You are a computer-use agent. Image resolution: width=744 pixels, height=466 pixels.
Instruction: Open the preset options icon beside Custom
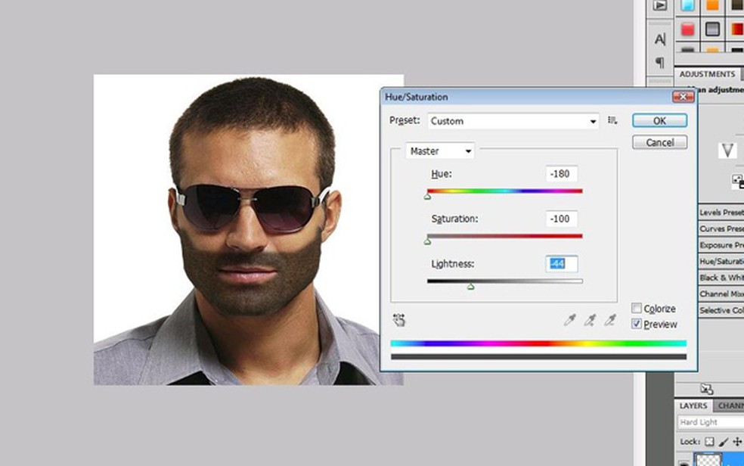(x=612, y=120)
